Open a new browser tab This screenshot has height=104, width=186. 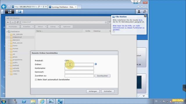tap(79, 7)
